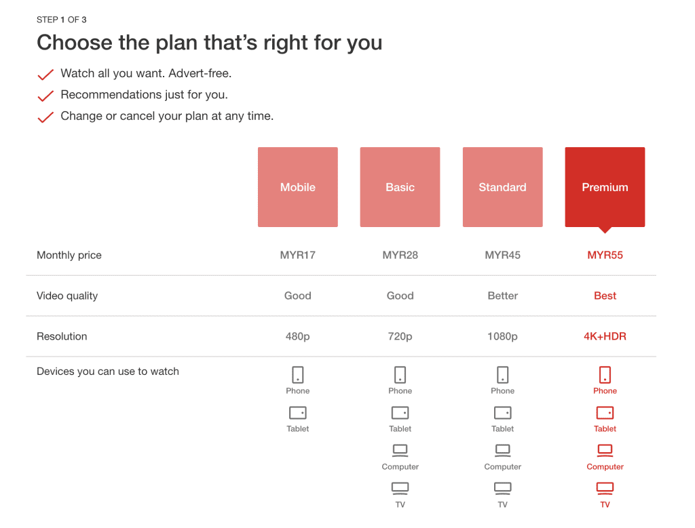The width and height of the screenshot is (695, 528).
Task: Click the '4K+HDR' resolution text
Action: click(x=604, y=336)
